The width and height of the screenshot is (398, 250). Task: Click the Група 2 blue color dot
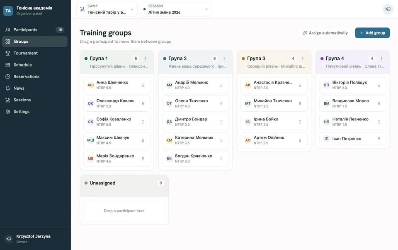point(165,59)
